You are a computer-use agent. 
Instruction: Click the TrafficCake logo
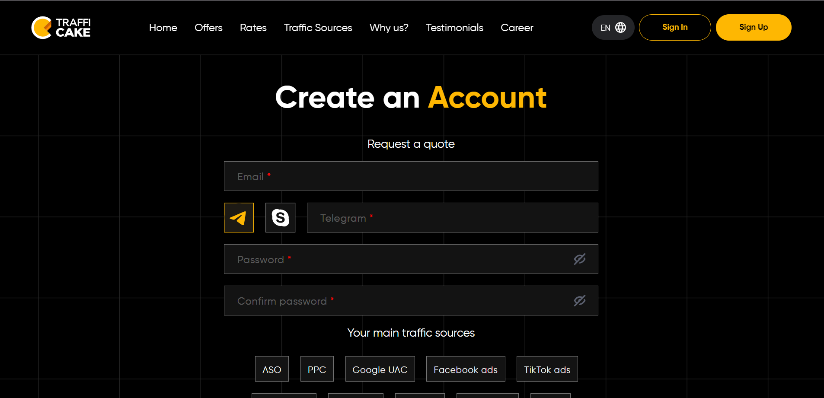pos(61,28)
